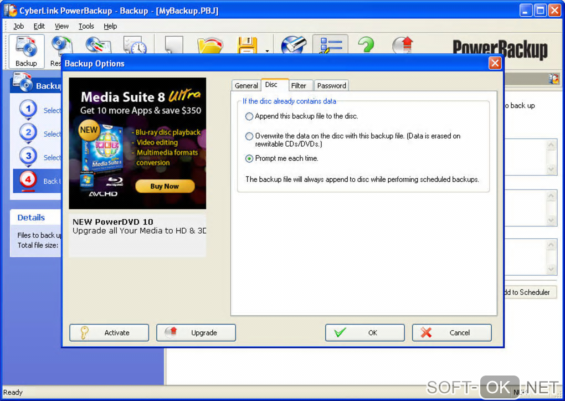565x401 pixels.
Task: Click scroll down arrow in second right-side list
Action: (x=551, y=220)
